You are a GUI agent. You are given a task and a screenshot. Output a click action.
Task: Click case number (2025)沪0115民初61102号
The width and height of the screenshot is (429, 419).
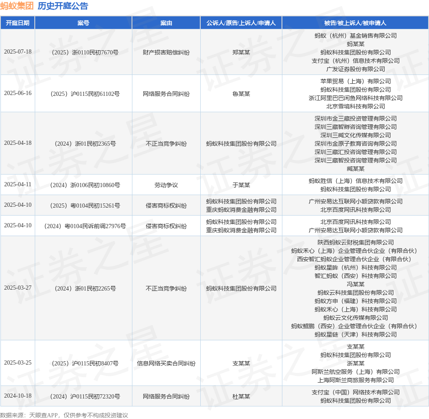[x=85, y=94]
